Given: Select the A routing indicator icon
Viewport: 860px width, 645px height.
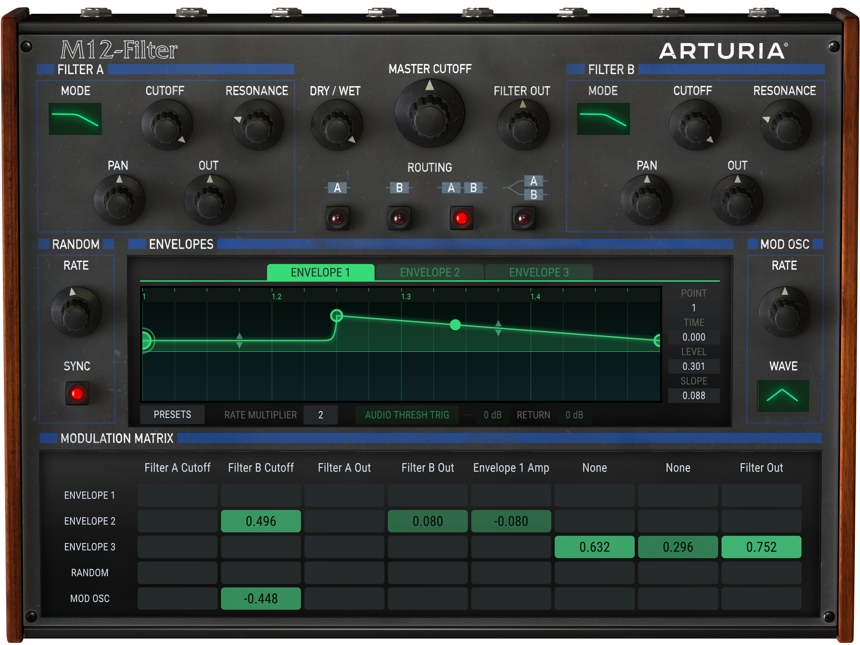Looking at the screenshot, I should (337, 187).
